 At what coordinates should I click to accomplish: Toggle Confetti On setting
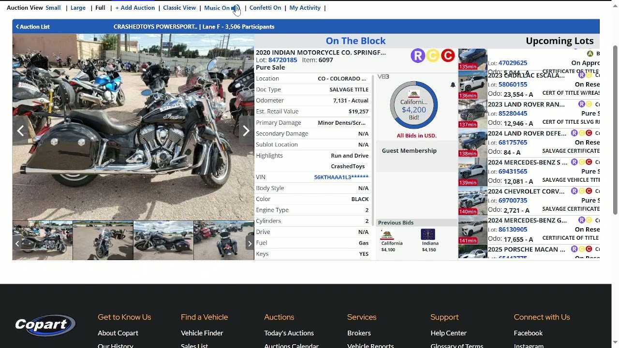tap(265, 8)
